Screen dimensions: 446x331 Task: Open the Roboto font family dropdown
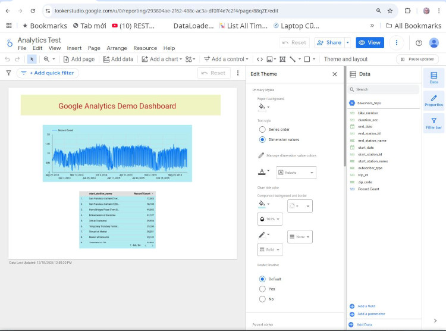click(296, 173)
